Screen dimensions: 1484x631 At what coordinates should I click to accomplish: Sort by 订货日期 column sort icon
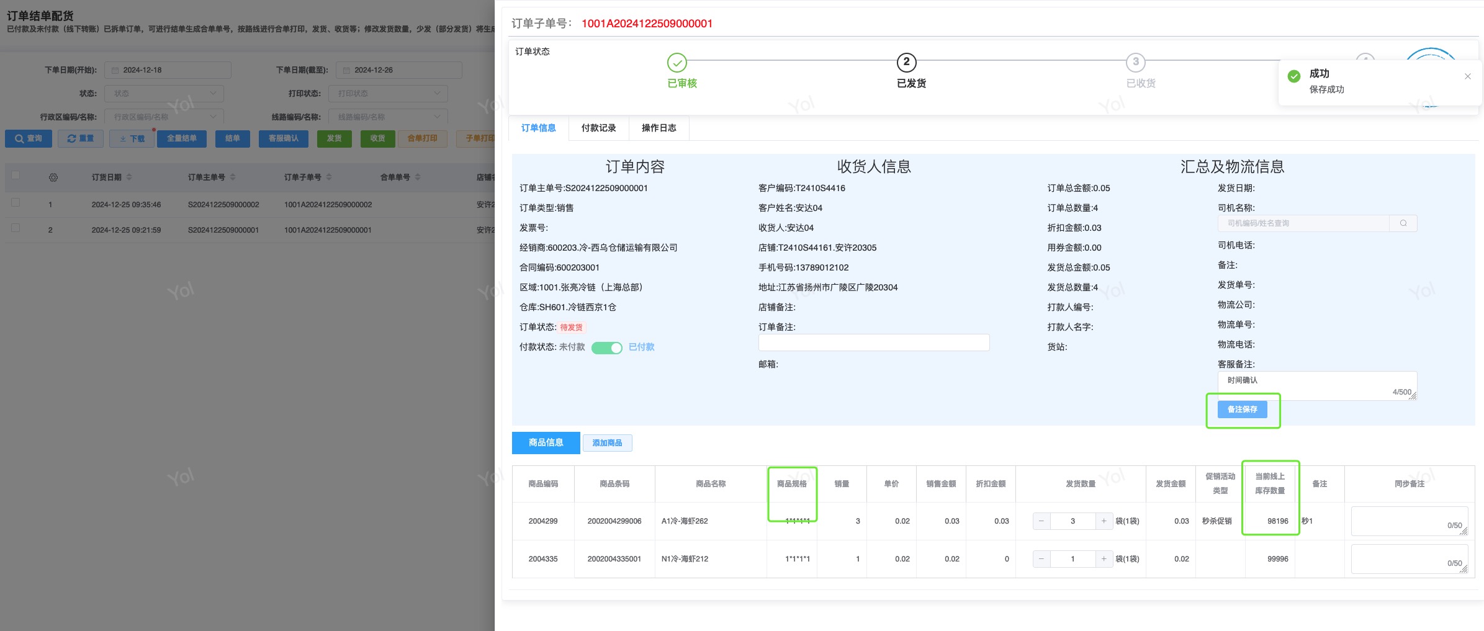(129, 177)
